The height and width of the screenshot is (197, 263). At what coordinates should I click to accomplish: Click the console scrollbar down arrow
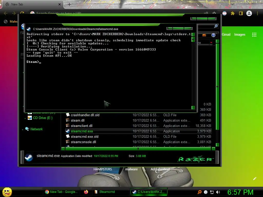coord(193,107)
